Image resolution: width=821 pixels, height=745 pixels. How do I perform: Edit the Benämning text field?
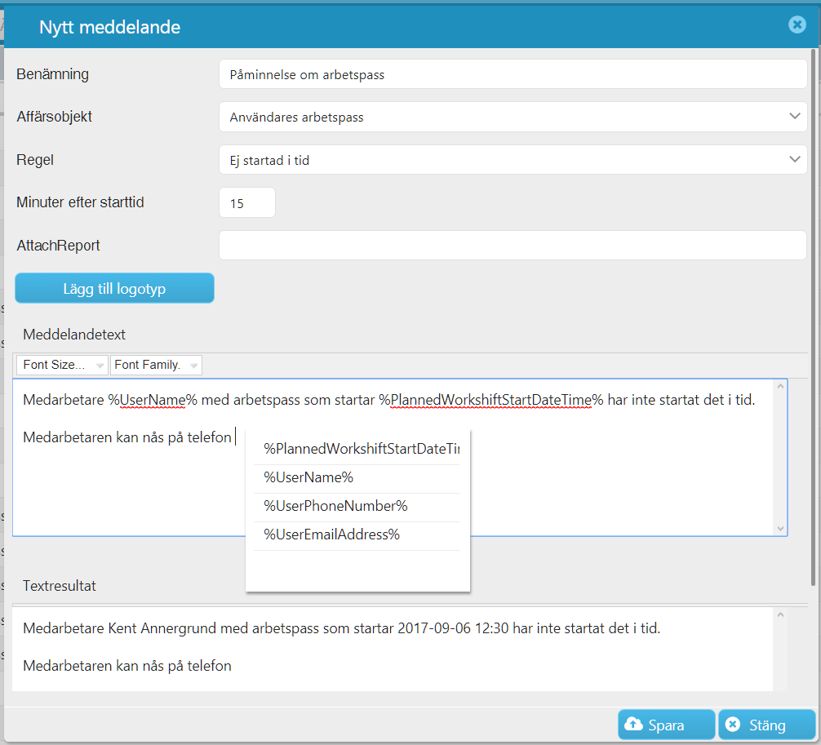513,74
